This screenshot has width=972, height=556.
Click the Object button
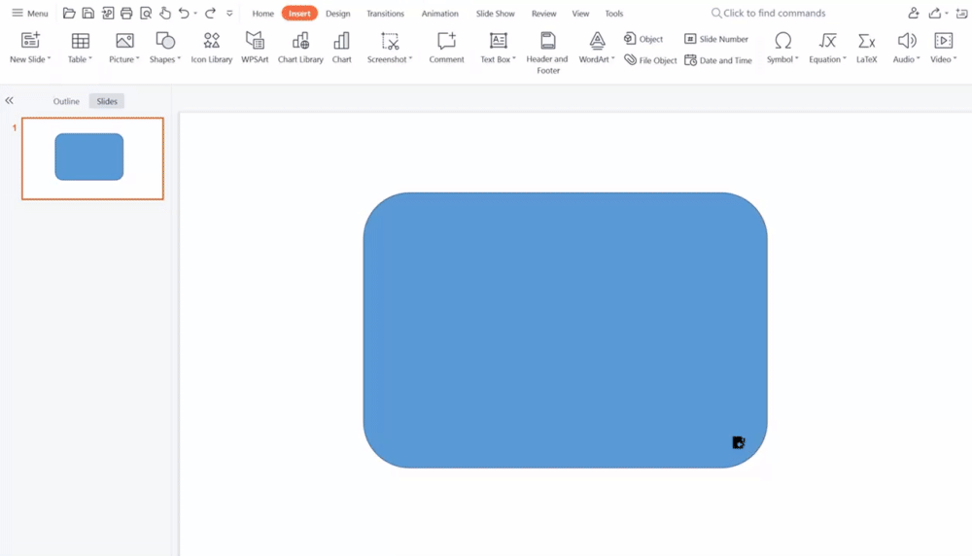(x=643, y=39)
